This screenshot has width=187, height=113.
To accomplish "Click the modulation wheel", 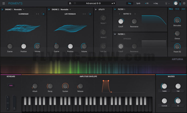I will point(14,103).
